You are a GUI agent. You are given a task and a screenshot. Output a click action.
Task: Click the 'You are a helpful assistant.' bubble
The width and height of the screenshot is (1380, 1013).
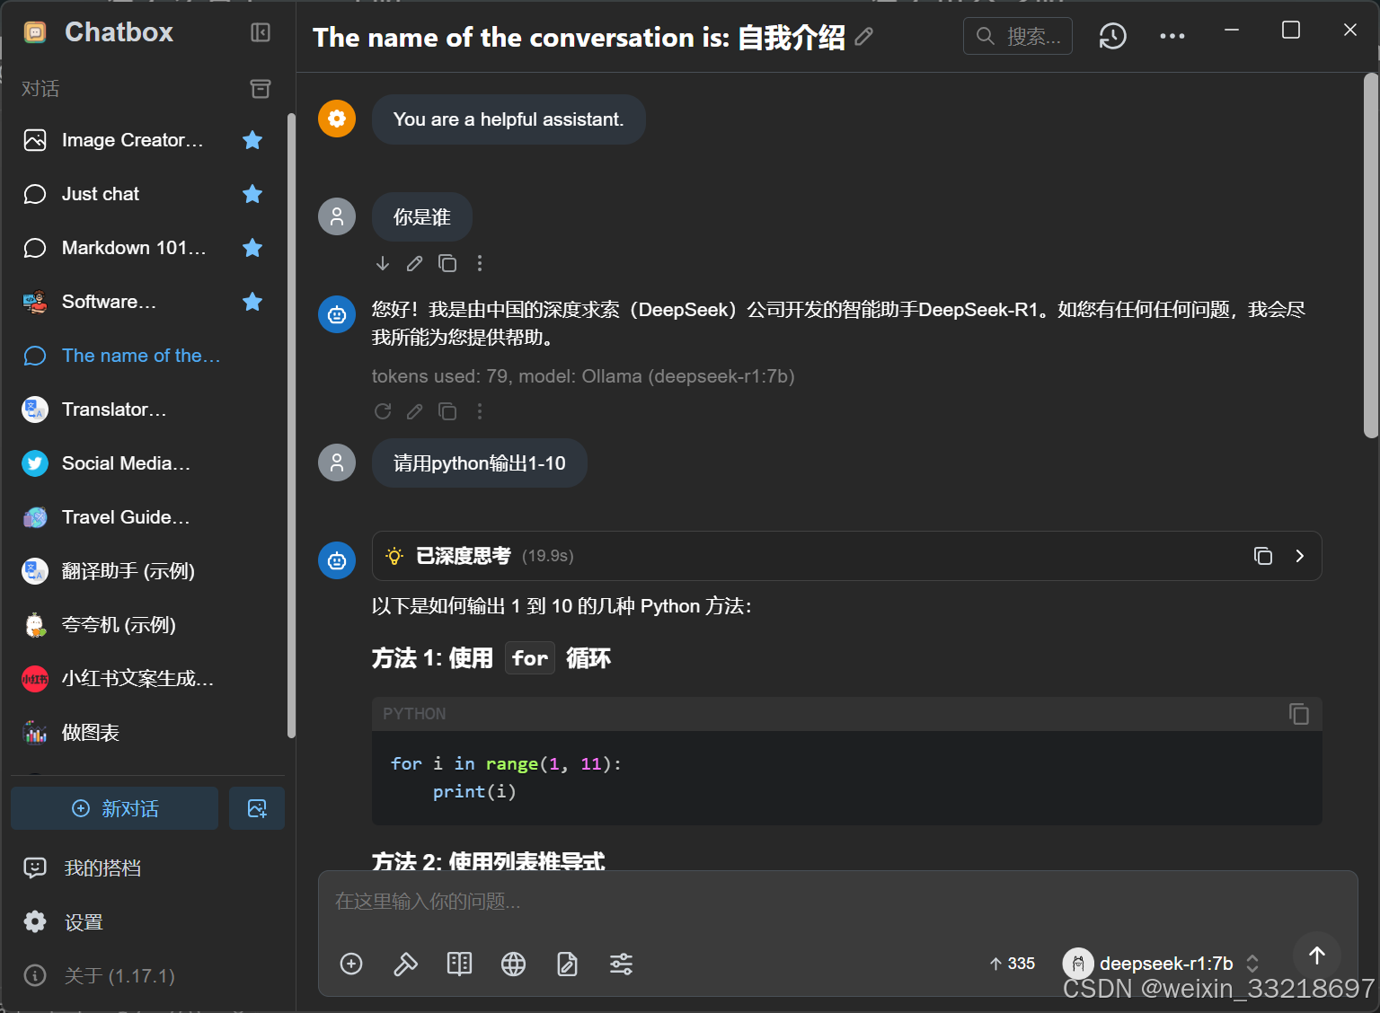[509, 119]
